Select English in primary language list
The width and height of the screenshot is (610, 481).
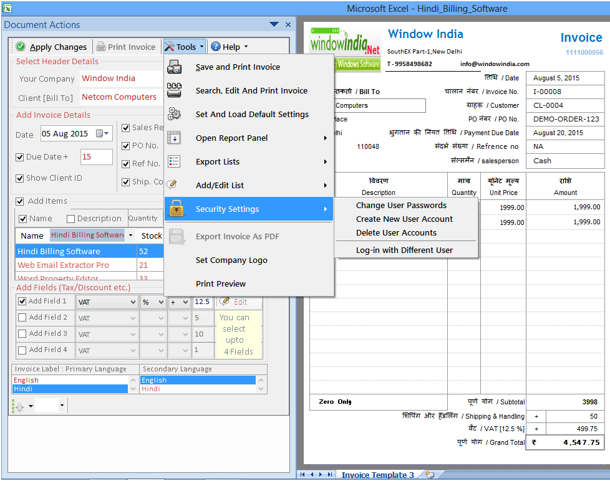click(x=70, y=380)
